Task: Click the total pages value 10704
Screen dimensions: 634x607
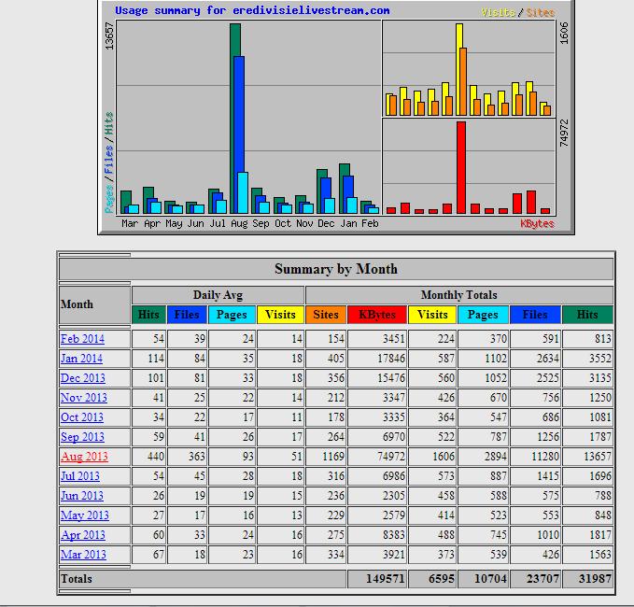Action: tap(490, 579)
